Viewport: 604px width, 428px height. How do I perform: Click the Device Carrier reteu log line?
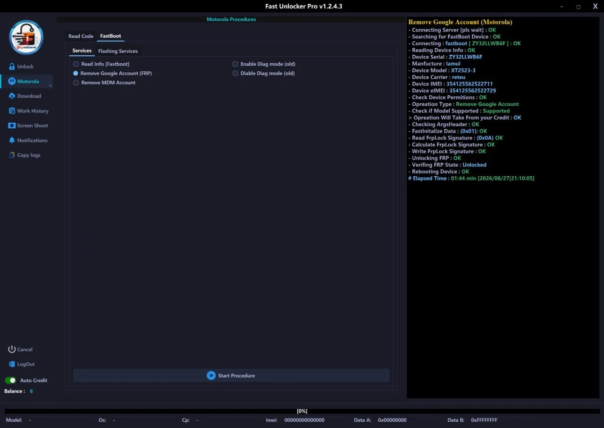[x=436, y=77]
